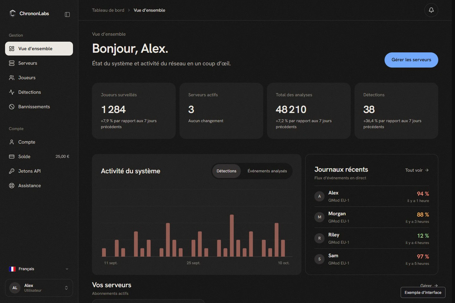The image size is (455, 303).
Task: Click "il y a 5 heures" timestamp
Action: click(417, 264)
